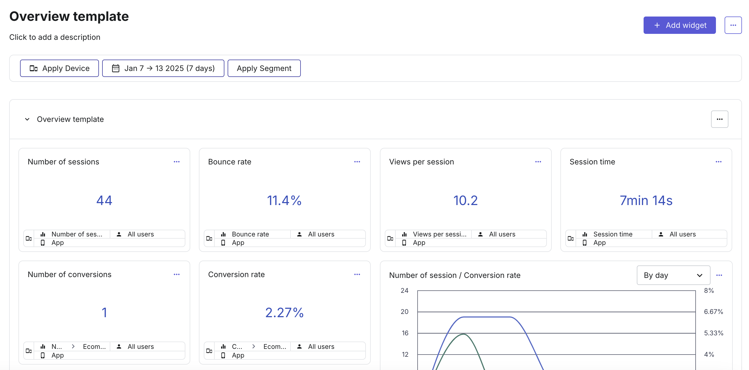Open options for the Views per session widget
This screenshot has width=749, height=370.
pos(538,162)
